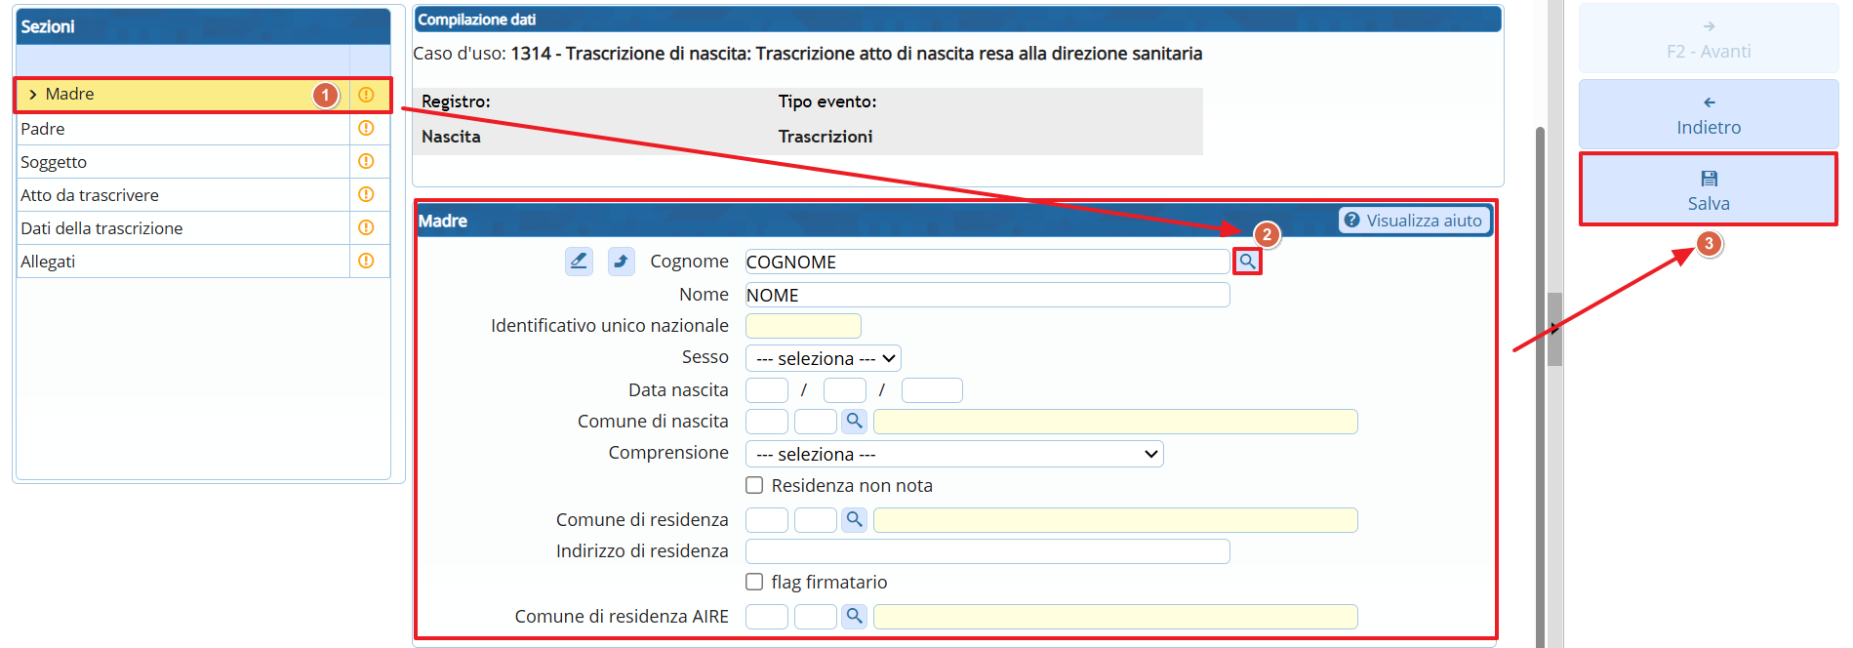Click the Visualizza aiuto help button
The width and height of the screenshot is (1853, 648).
click(x=1413, y=221)
